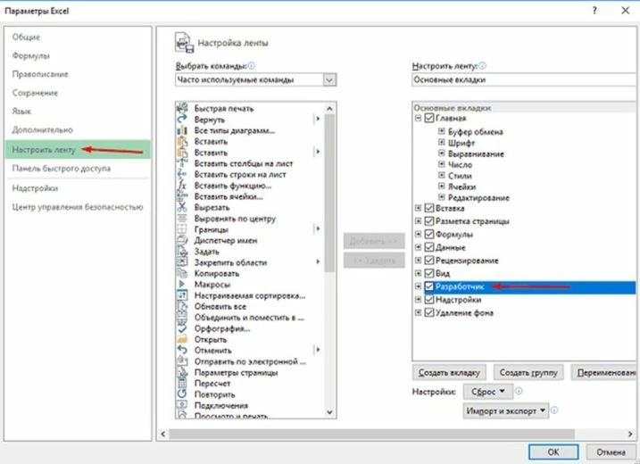Open the Панель быстрого доступа category

62,169
